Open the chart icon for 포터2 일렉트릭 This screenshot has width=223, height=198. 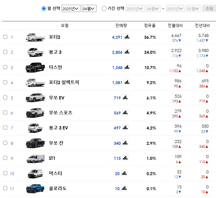[x=127, y=82]
